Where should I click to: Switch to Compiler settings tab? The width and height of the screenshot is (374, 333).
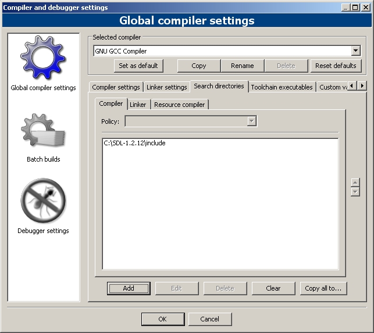116,87
